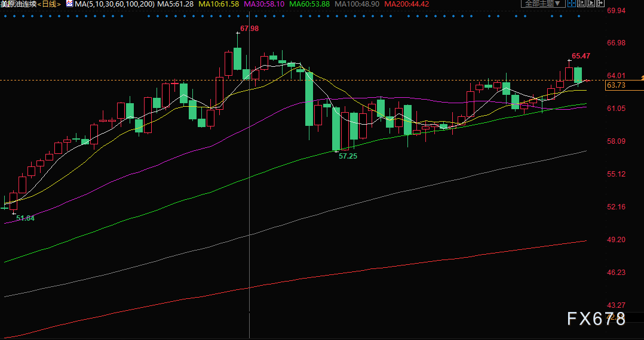This screenshot has height=340, width=644.
Task: Click the MA30:58.10 value
Action: [x=265, y=4]
